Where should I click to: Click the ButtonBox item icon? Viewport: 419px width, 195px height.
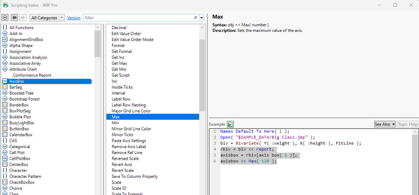click(x=5, y=129)
